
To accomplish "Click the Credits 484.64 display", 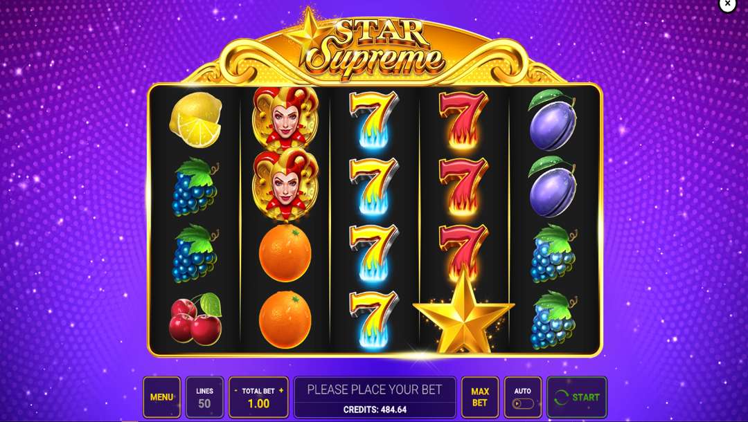I will pyautogui.click(x=375, y=410).
